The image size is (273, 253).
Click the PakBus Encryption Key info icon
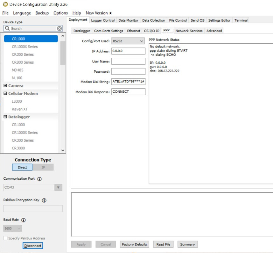tap(44, 200)
